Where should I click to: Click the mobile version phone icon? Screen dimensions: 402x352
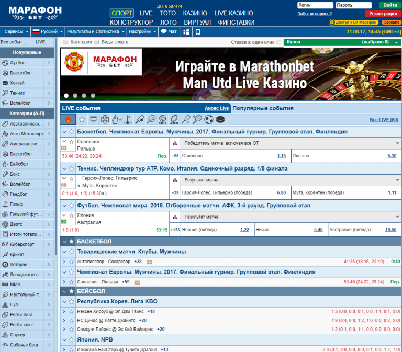coord(198,32)
